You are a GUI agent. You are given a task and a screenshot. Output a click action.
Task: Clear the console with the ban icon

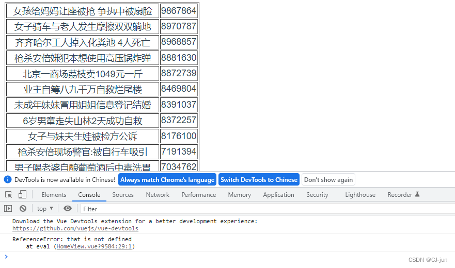click(x=23, y=208)
